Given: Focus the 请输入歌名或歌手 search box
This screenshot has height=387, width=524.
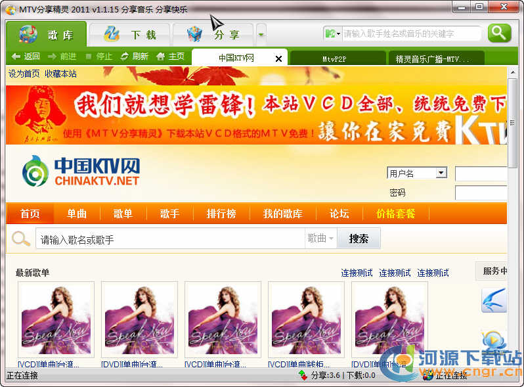Looking at the screenshot, I should 170,239.
